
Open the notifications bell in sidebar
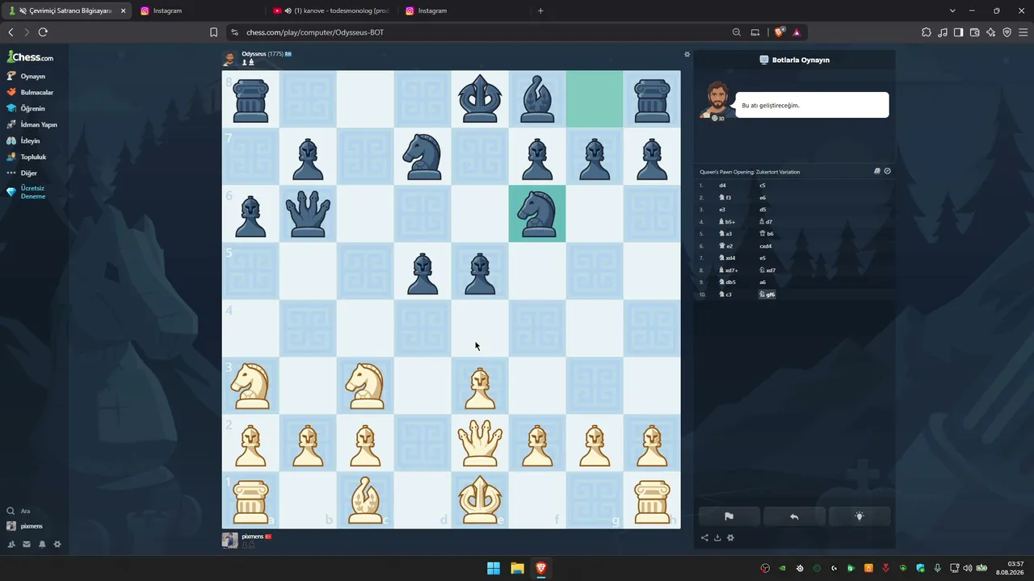pos(42,544)
